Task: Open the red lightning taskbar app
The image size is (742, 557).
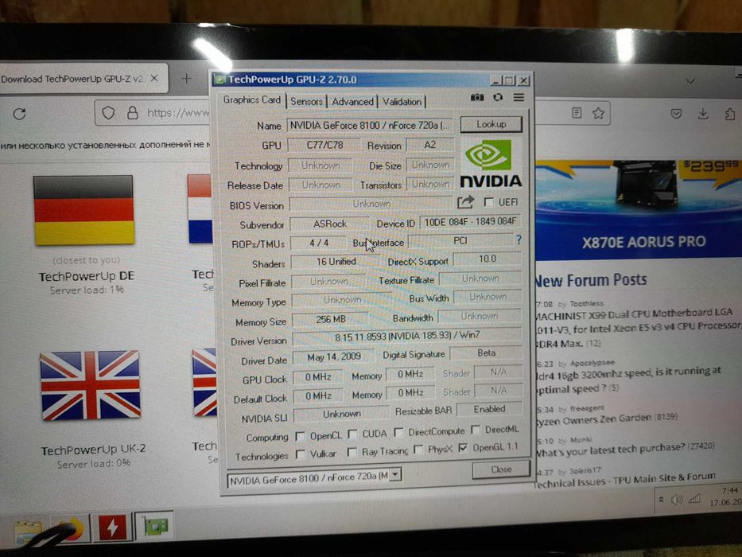Action: pyautogui.click(x=112, y=527)
